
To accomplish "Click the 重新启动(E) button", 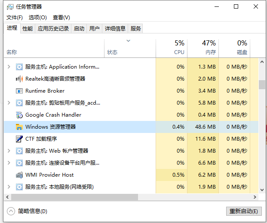I will [244, 211].
